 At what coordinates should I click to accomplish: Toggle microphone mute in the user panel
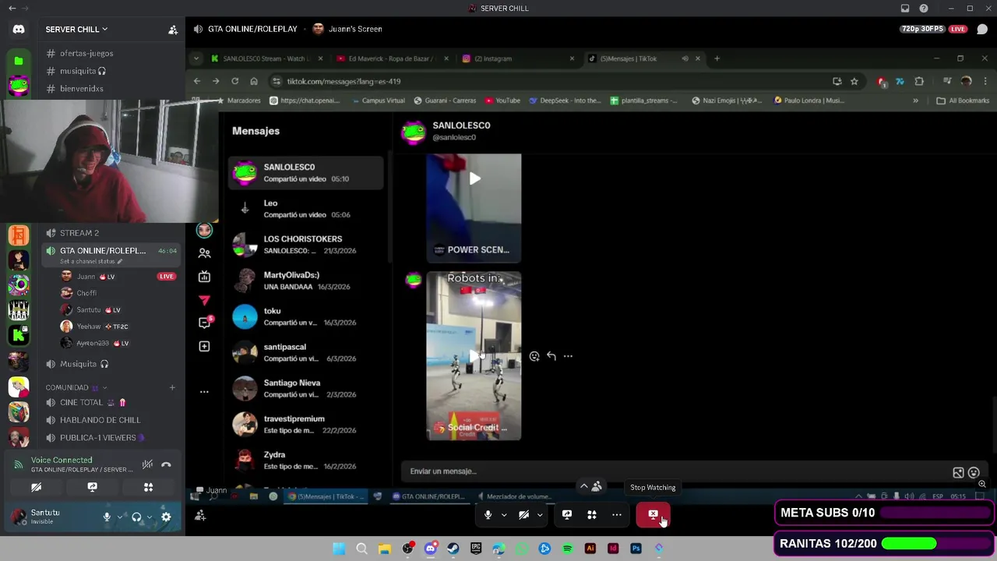[x=107, y=517]
